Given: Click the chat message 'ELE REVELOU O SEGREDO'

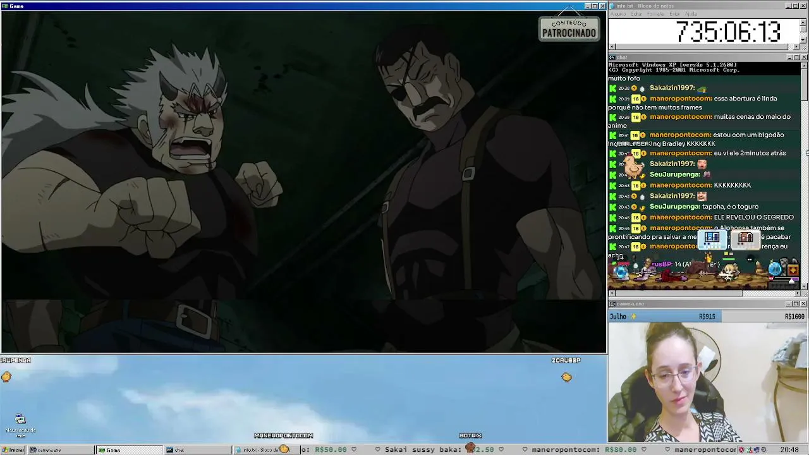Looking at the screenshot, I should (x=753, y=217).
